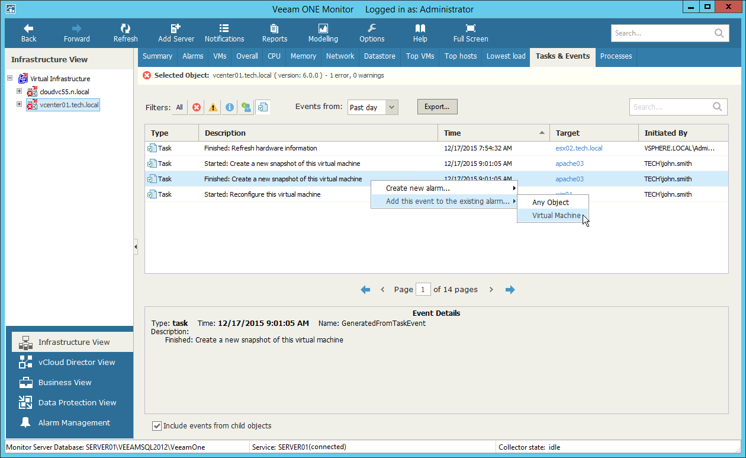The height and width of the screenshot is (458, 746).
Task: Select Virtual Machine from the submenu
Action: tap(554, 216)
